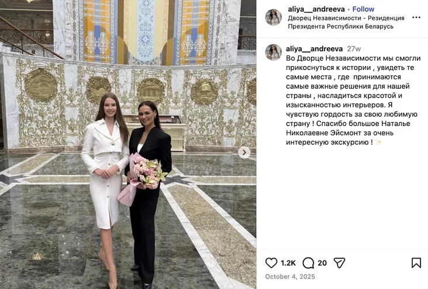This screenshot has height=289, width=428.
Task: View the 1.2K likes list
Action: tap(288, 263)
